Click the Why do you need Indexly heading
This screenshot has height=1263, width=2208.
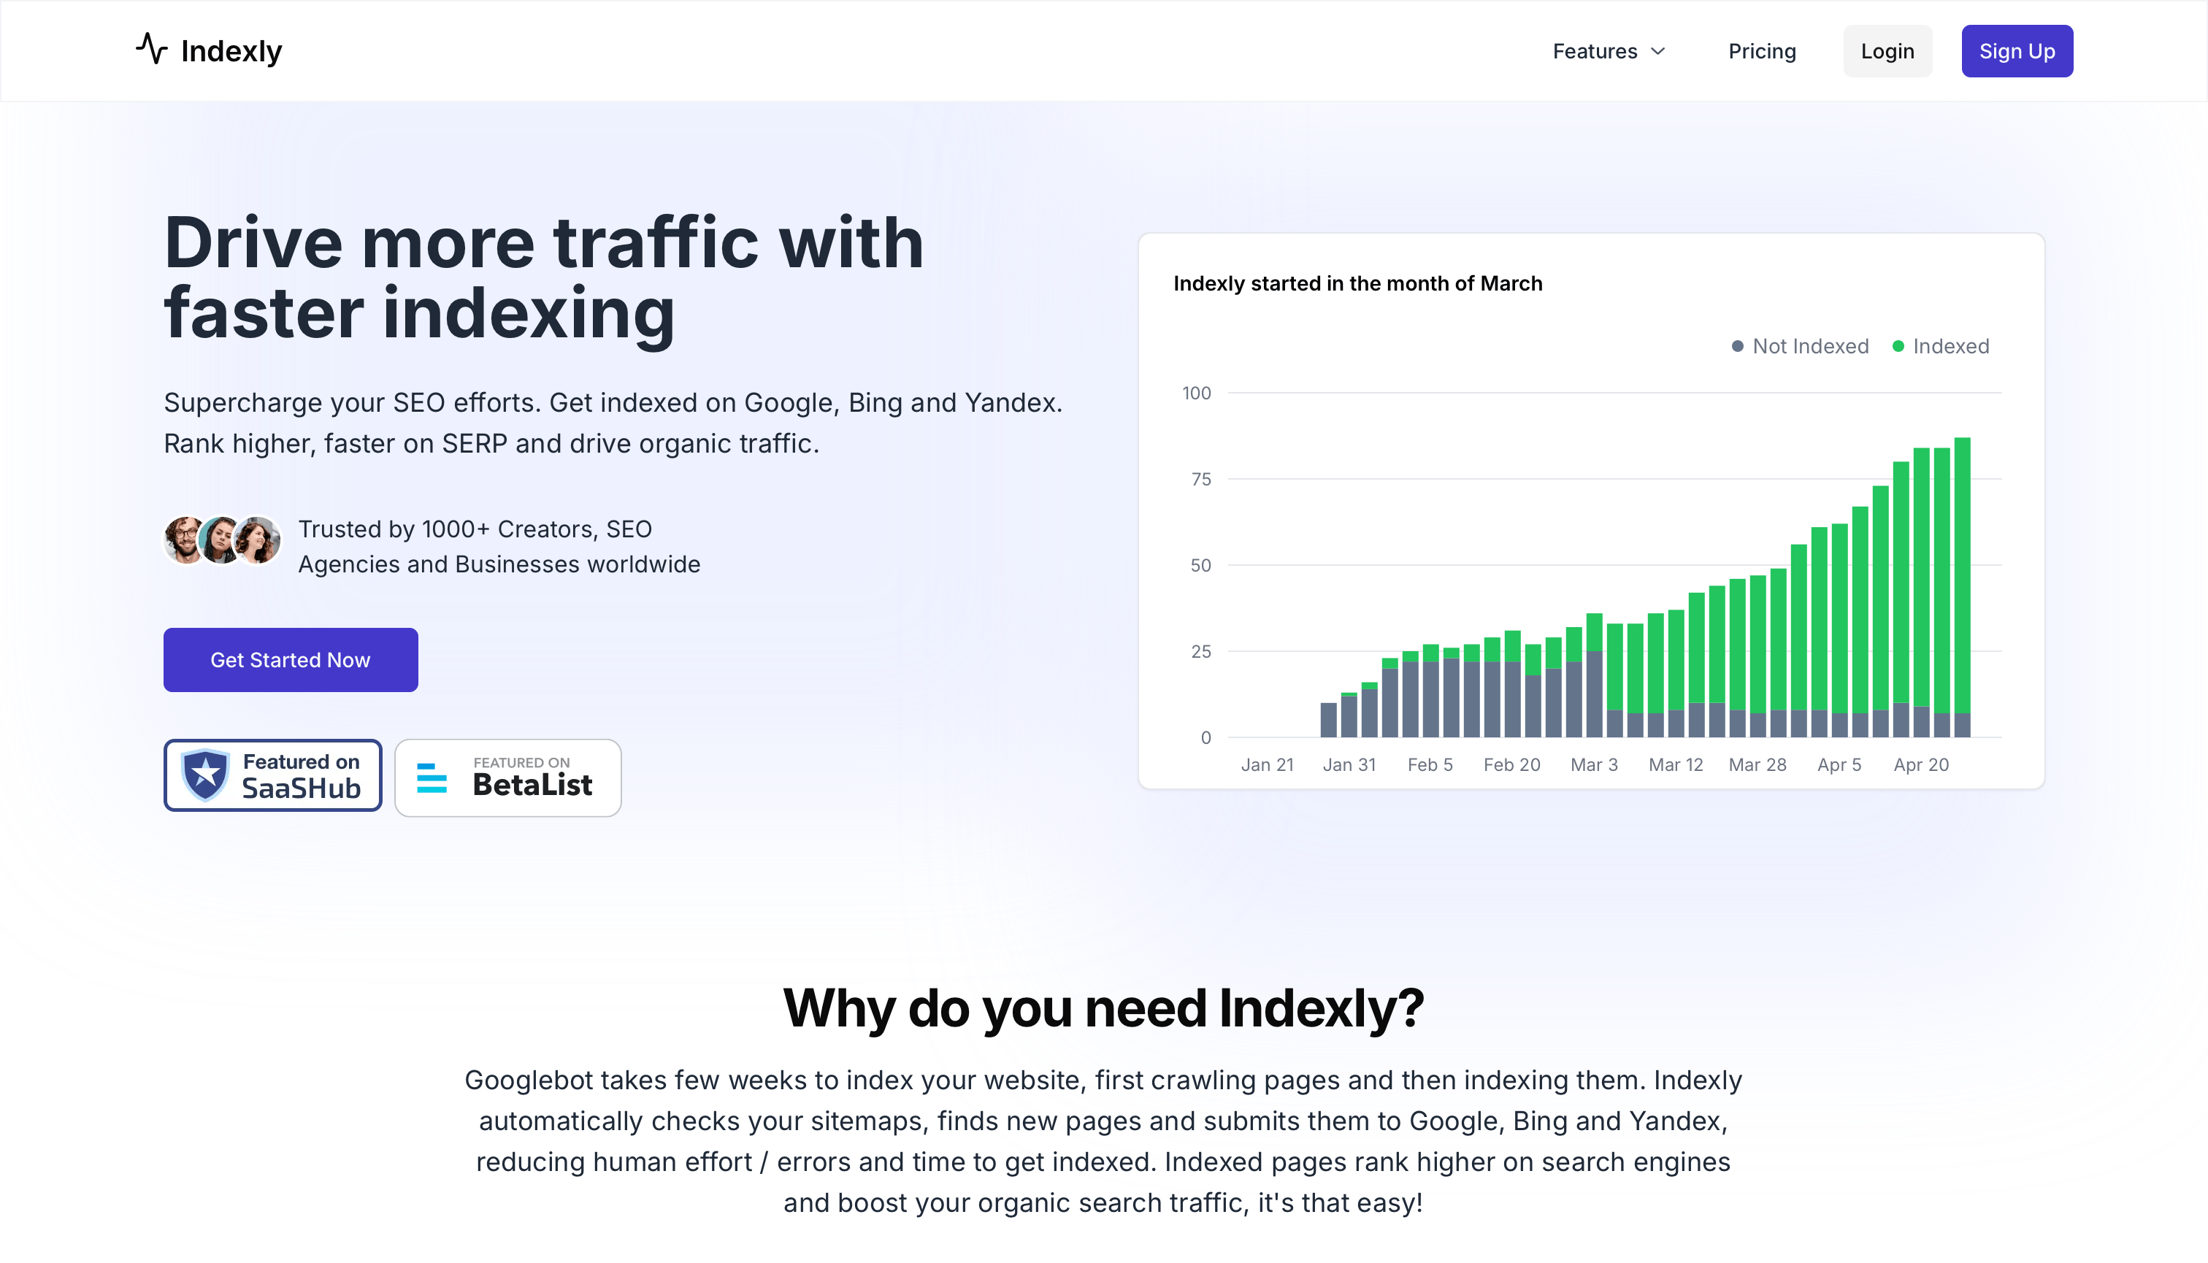(x=1103, y=1008)
